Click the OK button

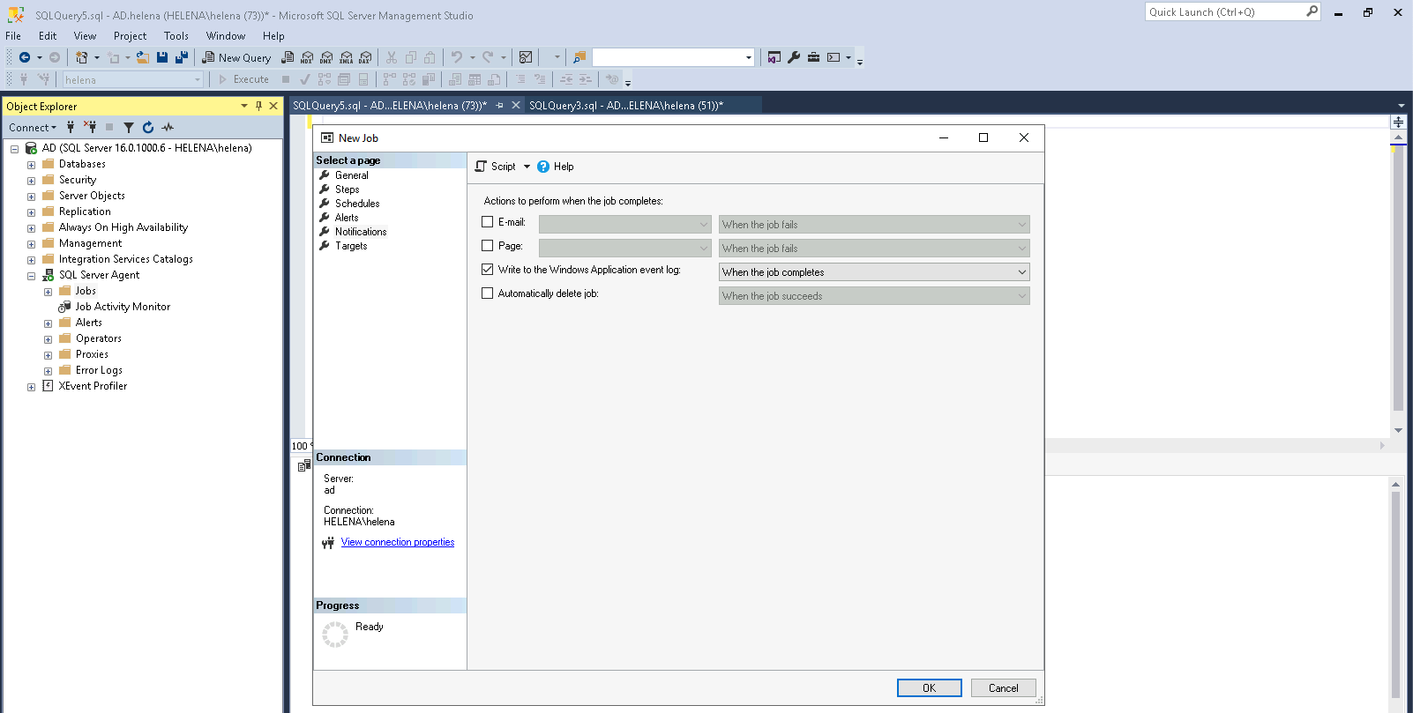coord(929,688)
